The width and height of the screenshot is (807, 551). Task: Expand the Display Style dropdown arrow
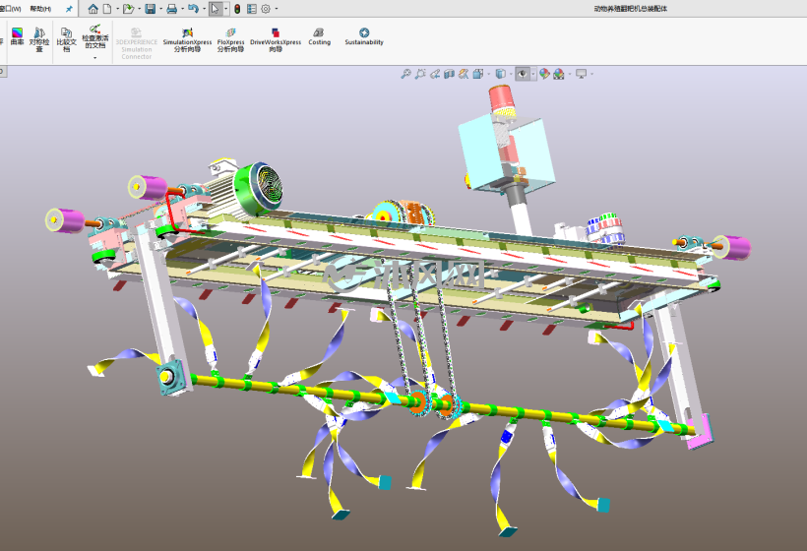click(511, 74)
